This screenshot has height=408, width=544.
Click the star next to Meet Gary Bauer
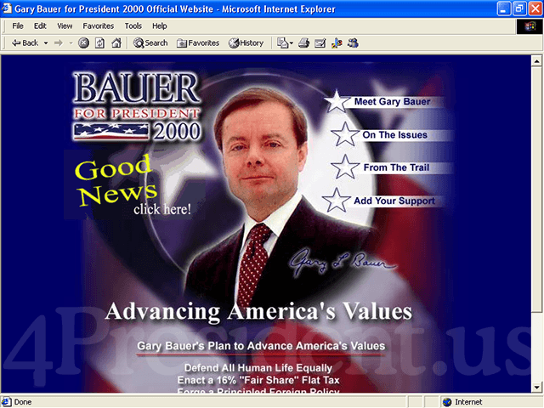point(337,102)
